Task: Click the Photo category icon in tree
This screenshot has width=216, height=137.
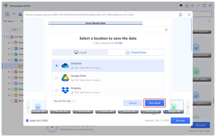Action: pos(16,43)
